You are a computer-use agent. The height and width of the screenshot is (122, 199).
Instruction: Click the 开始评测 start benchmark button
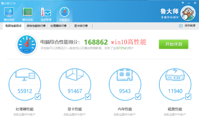173,44
